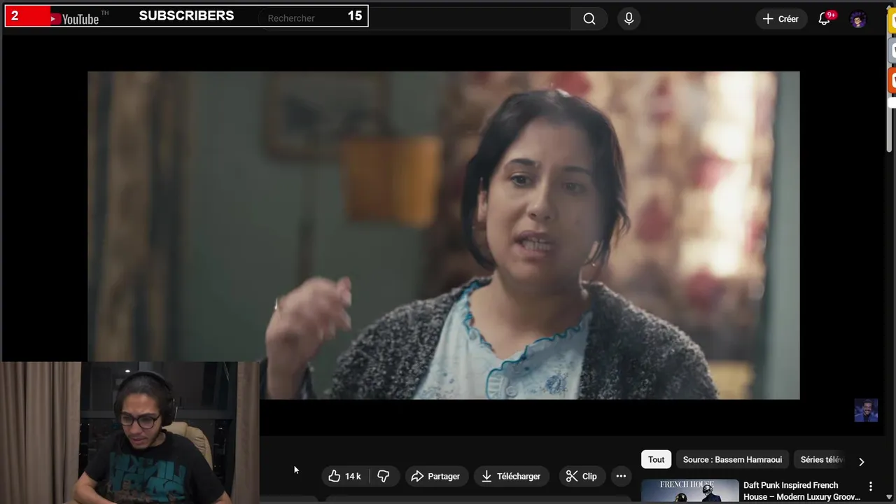Screen dimensions: 896x504
Task: Open options for Daft Punk video
Action: [x=871, y=486]
